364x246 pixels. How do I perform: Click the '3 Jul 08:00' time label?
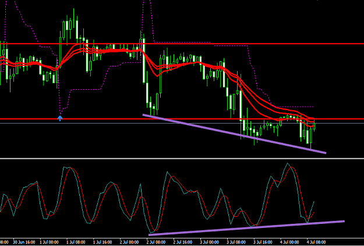point(236,242)
